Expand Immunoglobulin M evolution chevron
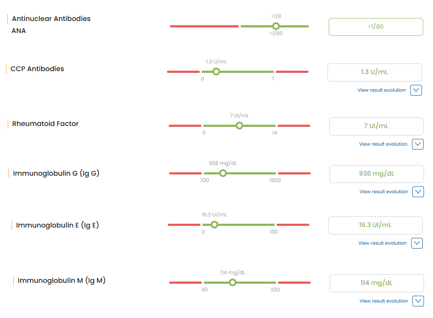Screen dimensions: 433x318 click(418, 301)
